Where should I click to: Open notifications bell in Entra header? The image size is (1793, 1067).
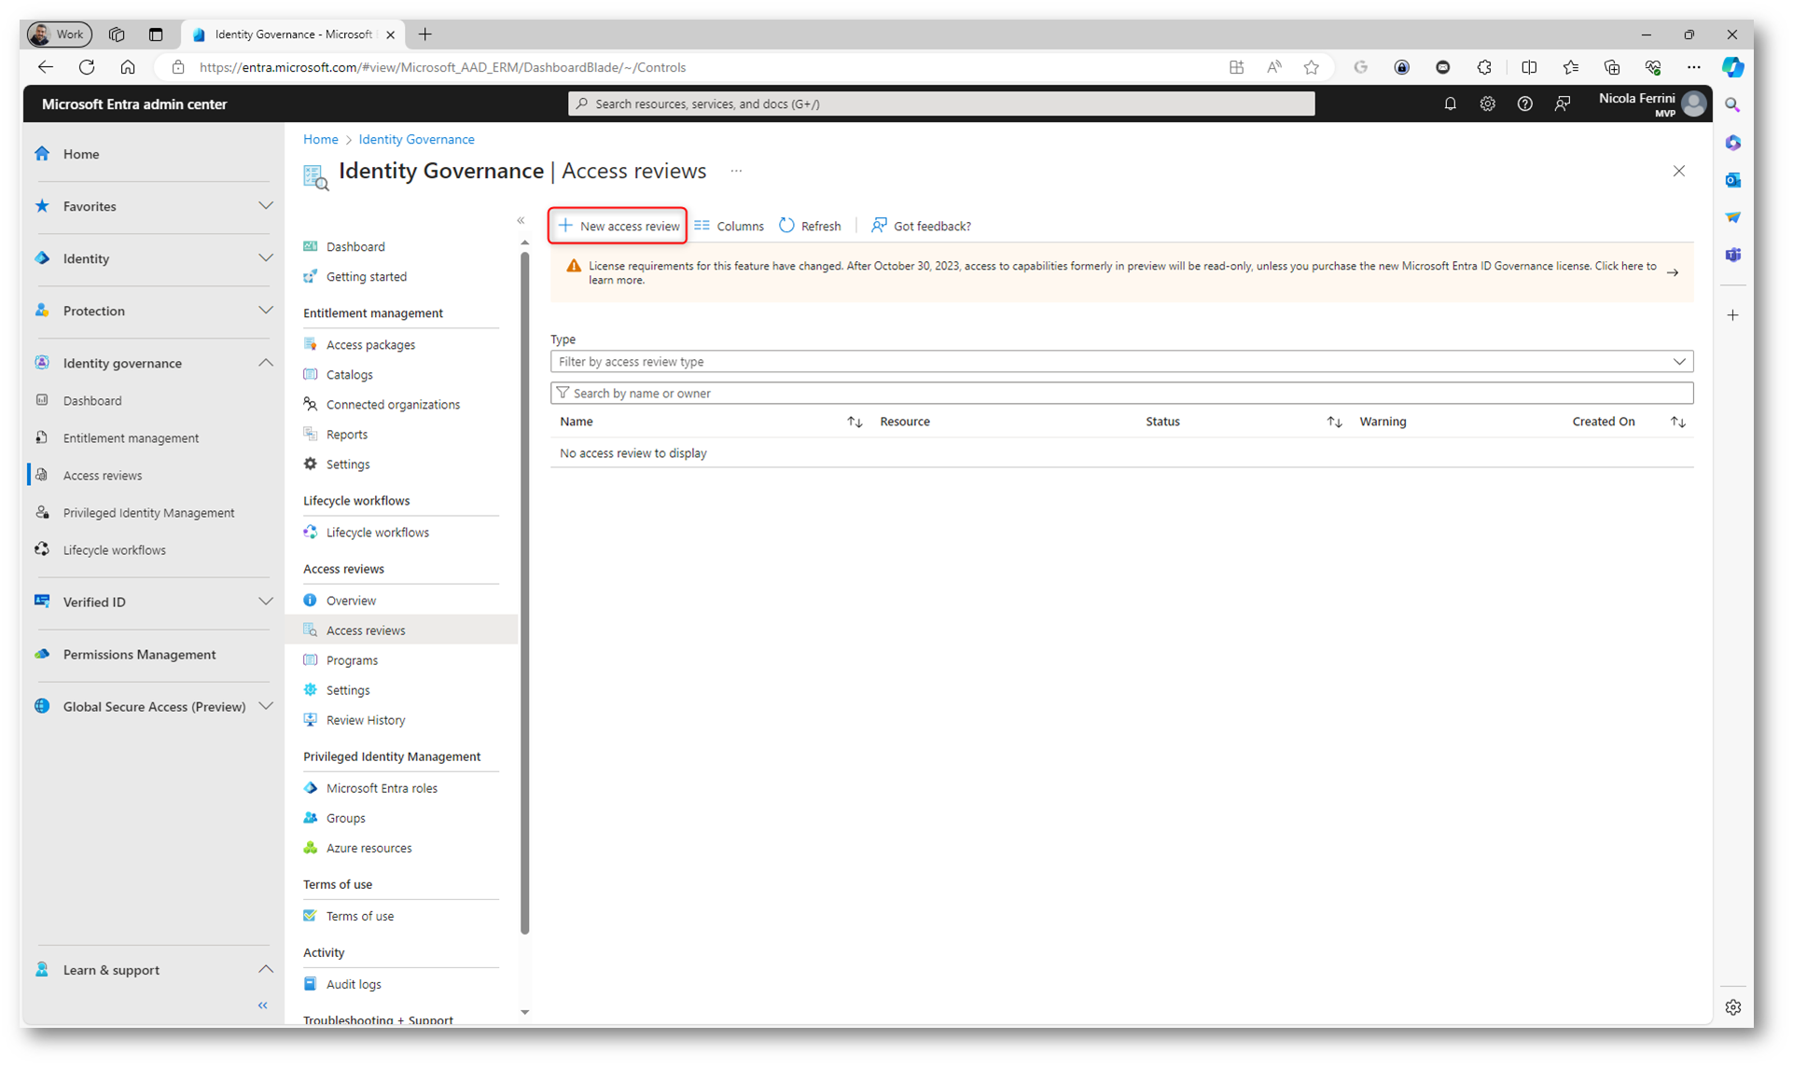pos(1450,104)
